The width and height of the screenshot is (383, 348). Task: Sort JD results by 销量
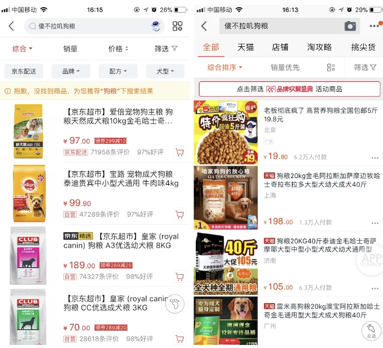70,48
